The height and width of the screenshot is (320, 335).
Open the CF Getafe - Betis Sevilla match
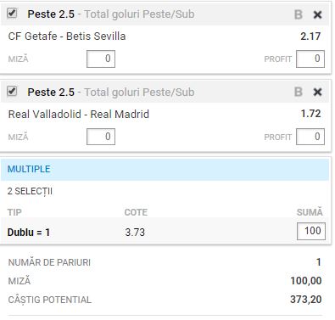67,36
